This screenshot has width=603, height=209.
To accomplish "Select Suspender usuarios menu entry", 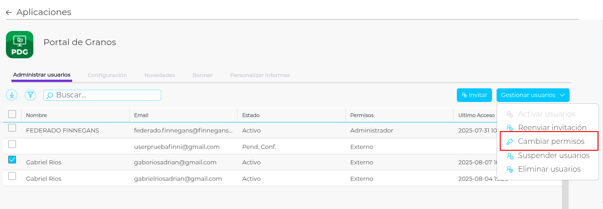I will [x=553, y=156].
